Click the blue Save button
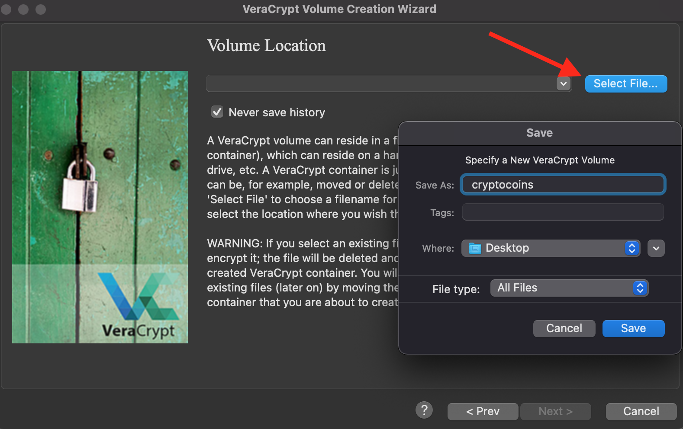The height and width of the screenshot is (429, 683). (x=633, y=328)
